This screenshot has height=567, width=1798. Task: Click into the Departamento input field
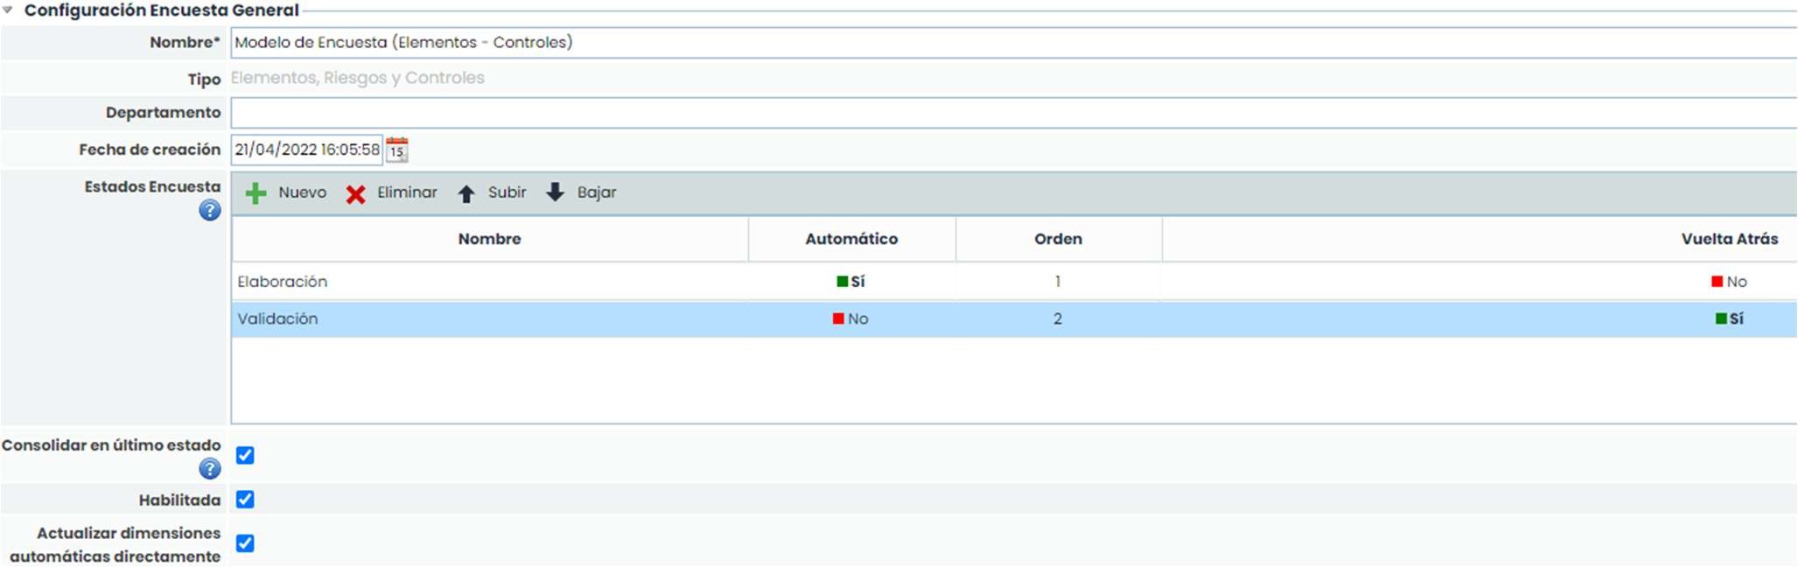tap(1006, 113)
